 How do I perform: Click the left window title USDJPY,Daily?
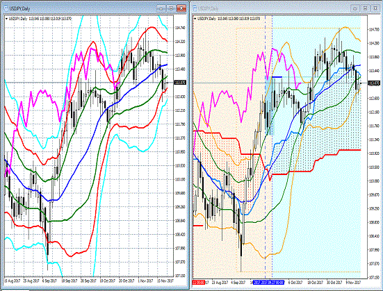click(x=19, y=9)
